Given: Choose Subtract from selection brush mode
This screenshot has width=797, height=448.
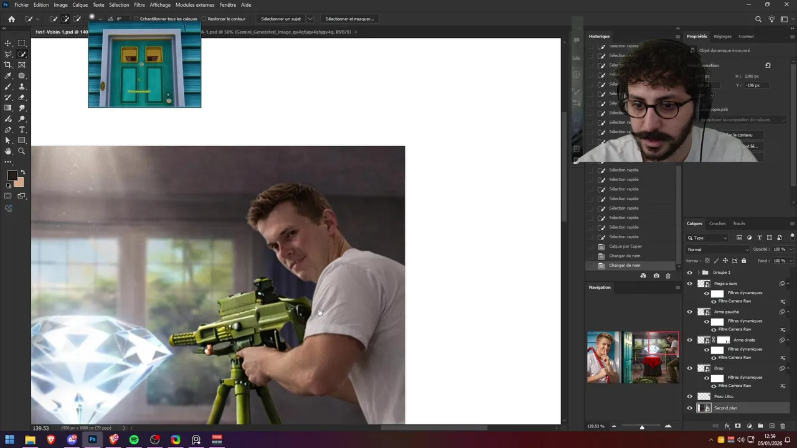Looking at the screenshot, I should (x=77, y=19).
